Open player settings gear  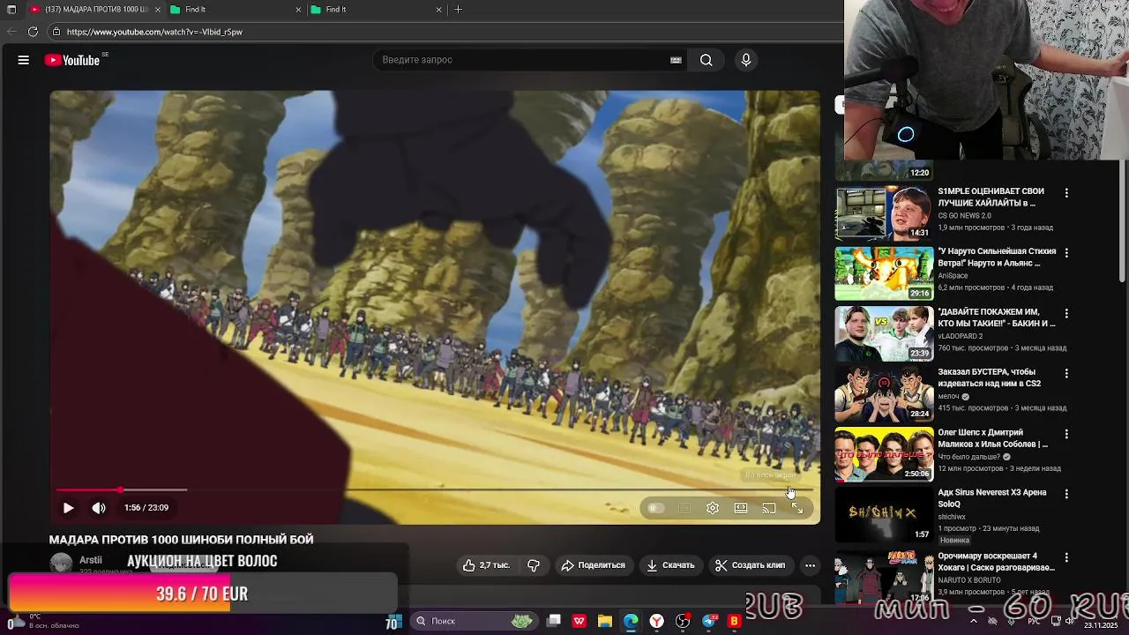point(713,508)
